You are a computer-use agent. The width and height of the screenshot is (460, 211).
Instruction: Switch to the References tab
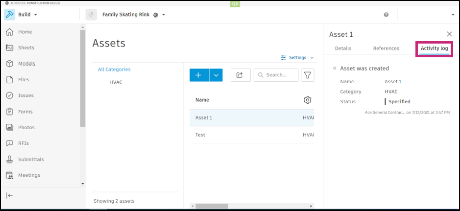pos(386,48)
